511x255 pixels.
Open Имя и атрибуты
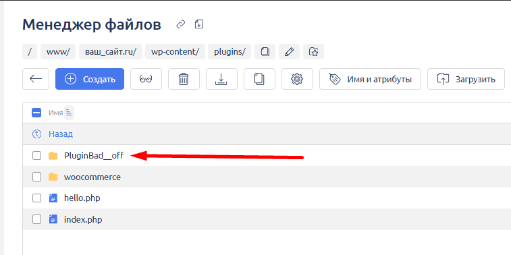[370, 79]
